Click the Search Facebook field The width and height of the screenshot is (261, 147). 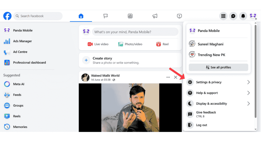38,16
